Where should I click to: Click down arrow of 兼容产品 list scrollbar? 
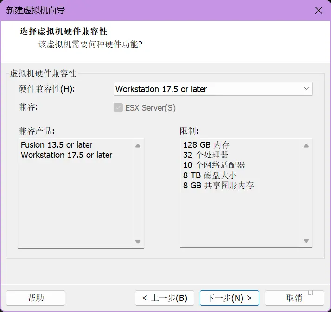click(138, 242)
